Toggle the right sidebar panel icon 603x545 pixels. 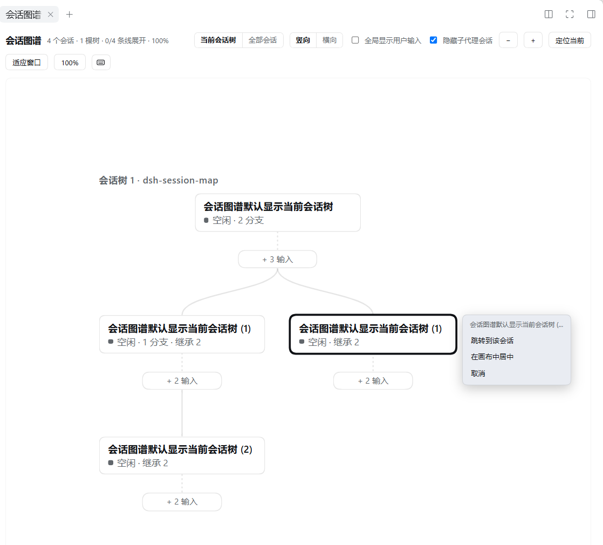click(x=591, y=14)
